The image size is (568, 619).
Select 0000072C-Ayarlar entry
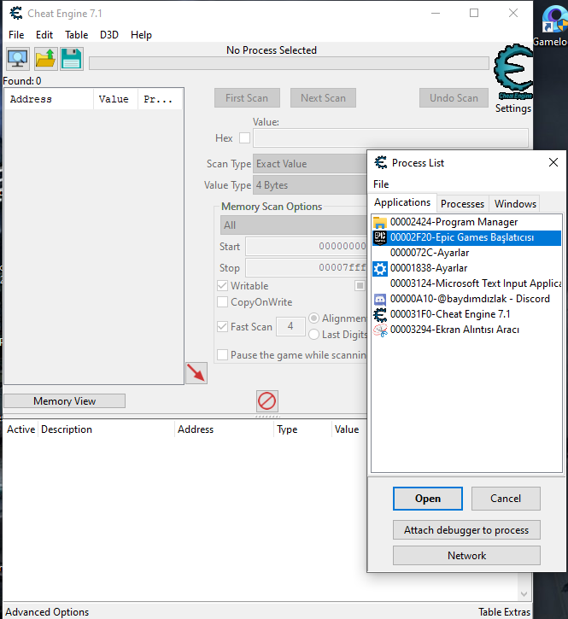click(x=466, y=253)
